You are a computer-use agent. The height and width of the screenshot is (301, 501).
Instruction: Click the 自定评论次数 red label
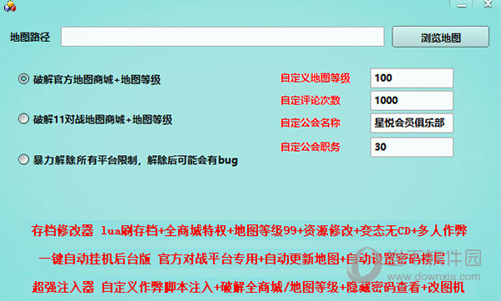pyautogui.click(x=311, y=101)
